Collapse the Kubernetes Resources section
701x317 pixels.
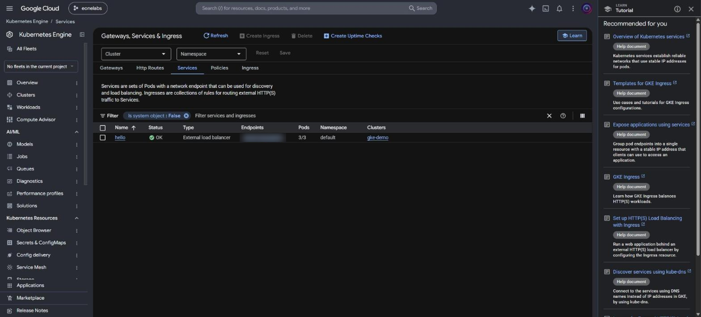coord(76,218)
